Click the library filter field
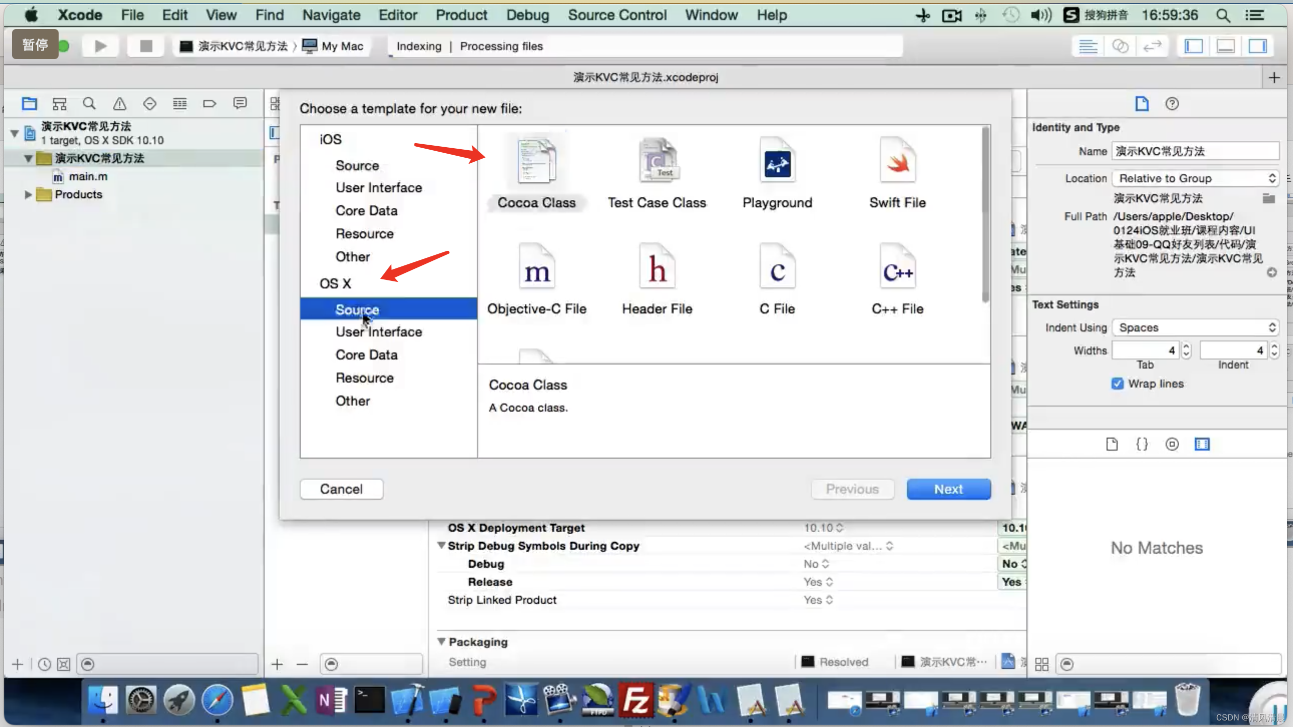This screenshot has width=1293, height=727. coord(1169,664)
